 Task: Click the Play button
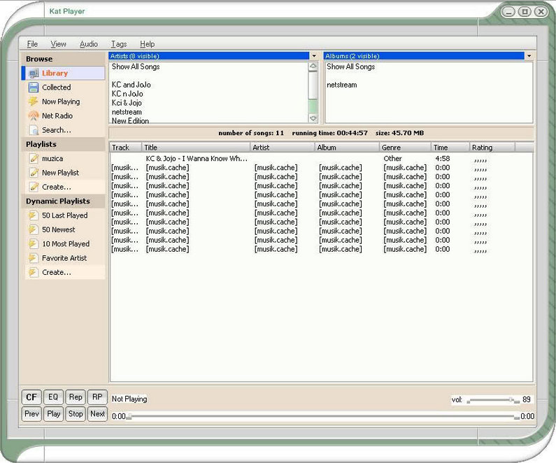pyautogui.click(x=53, y=414)
